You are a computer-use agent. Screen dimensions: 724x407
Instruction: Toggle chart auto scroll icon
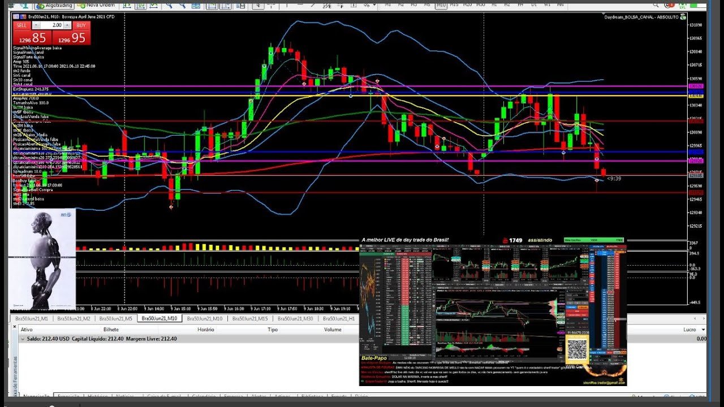(212, 6)
